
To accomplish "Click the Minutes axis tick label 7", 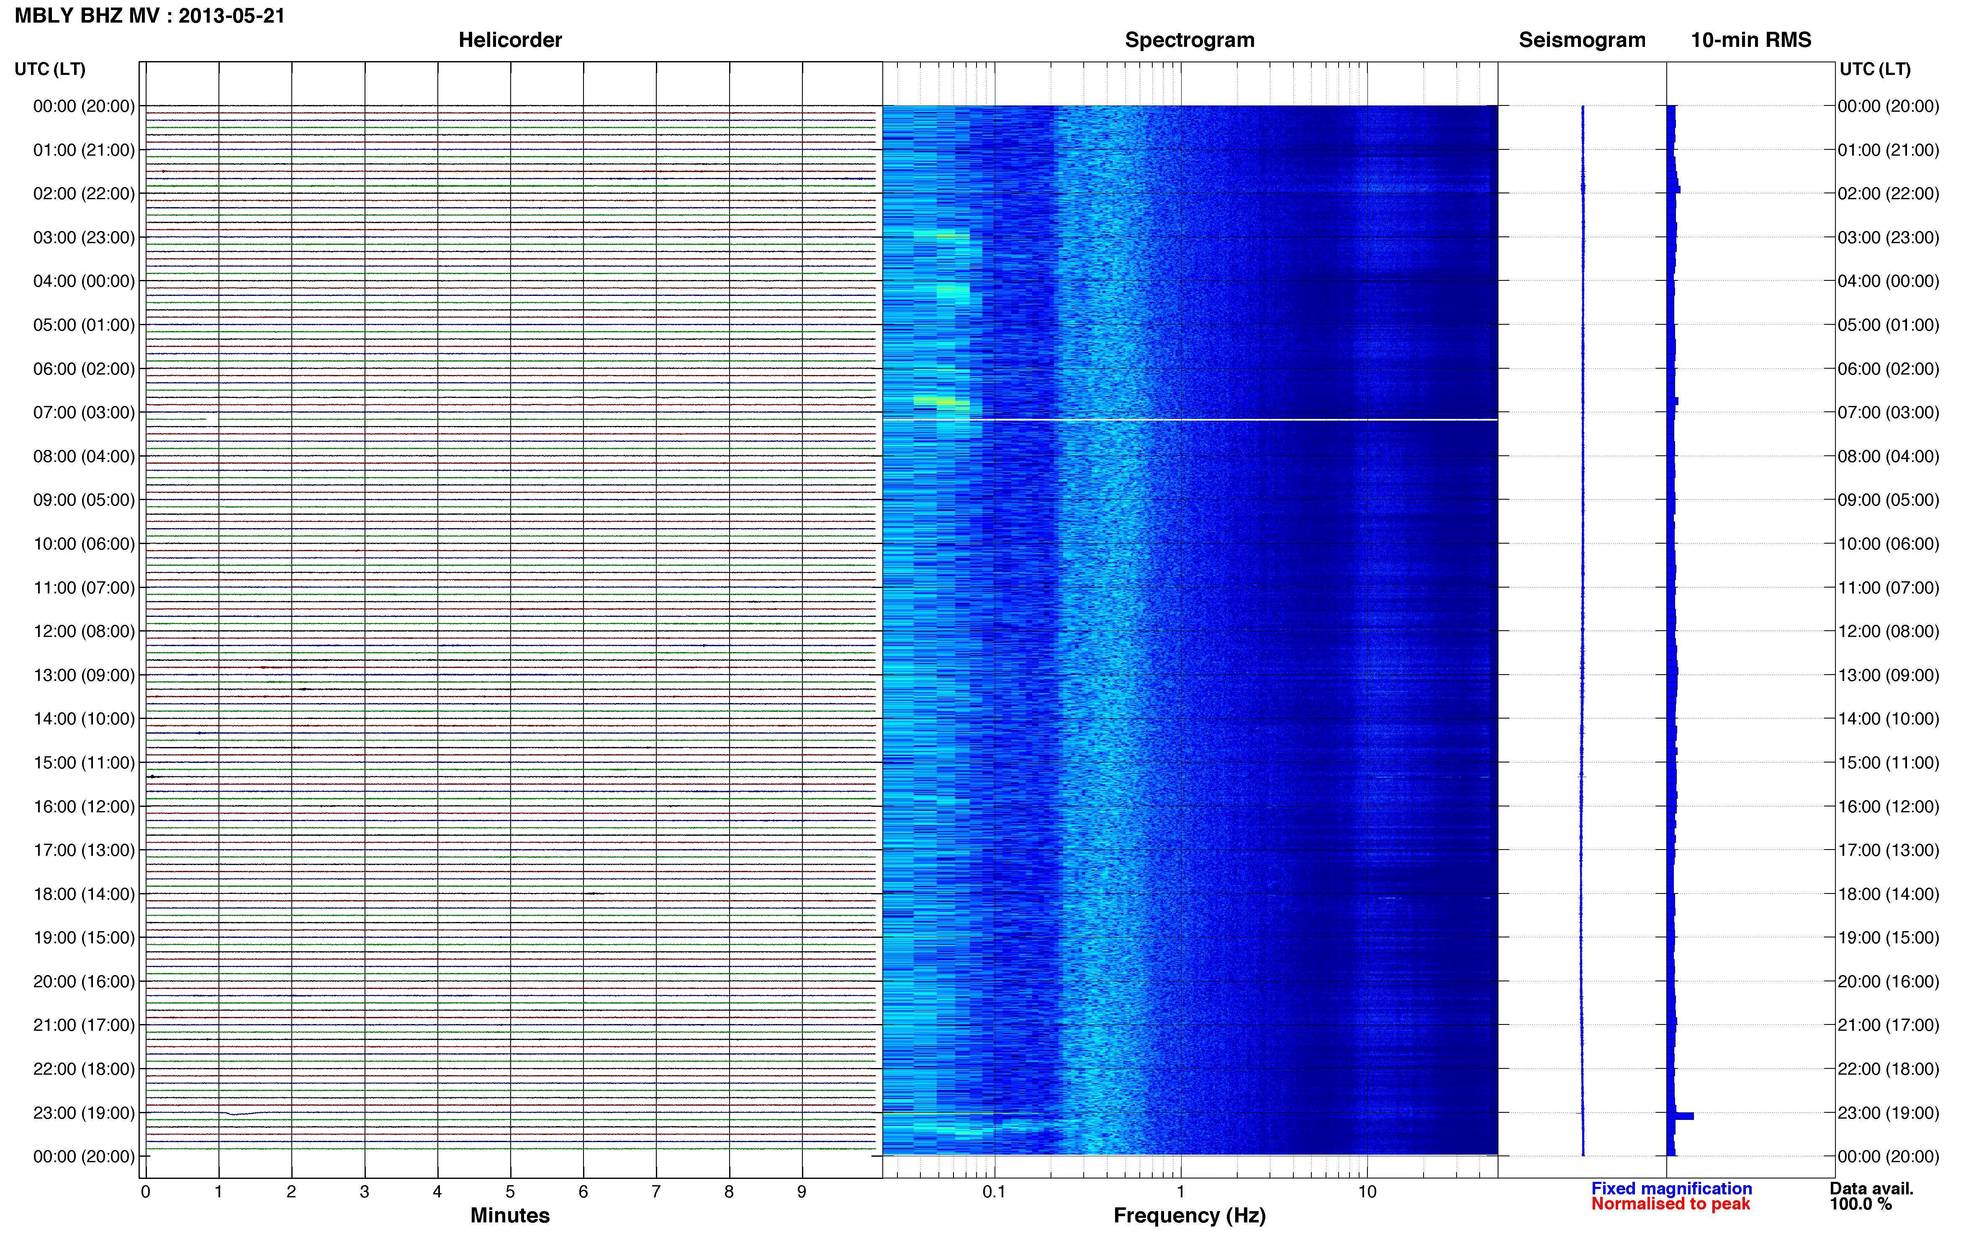I will (656, 1192).
